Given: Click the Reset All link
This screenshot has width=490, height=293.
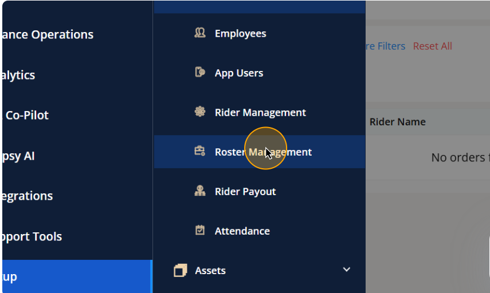Looking at the screenshot, I should [433, 46].
